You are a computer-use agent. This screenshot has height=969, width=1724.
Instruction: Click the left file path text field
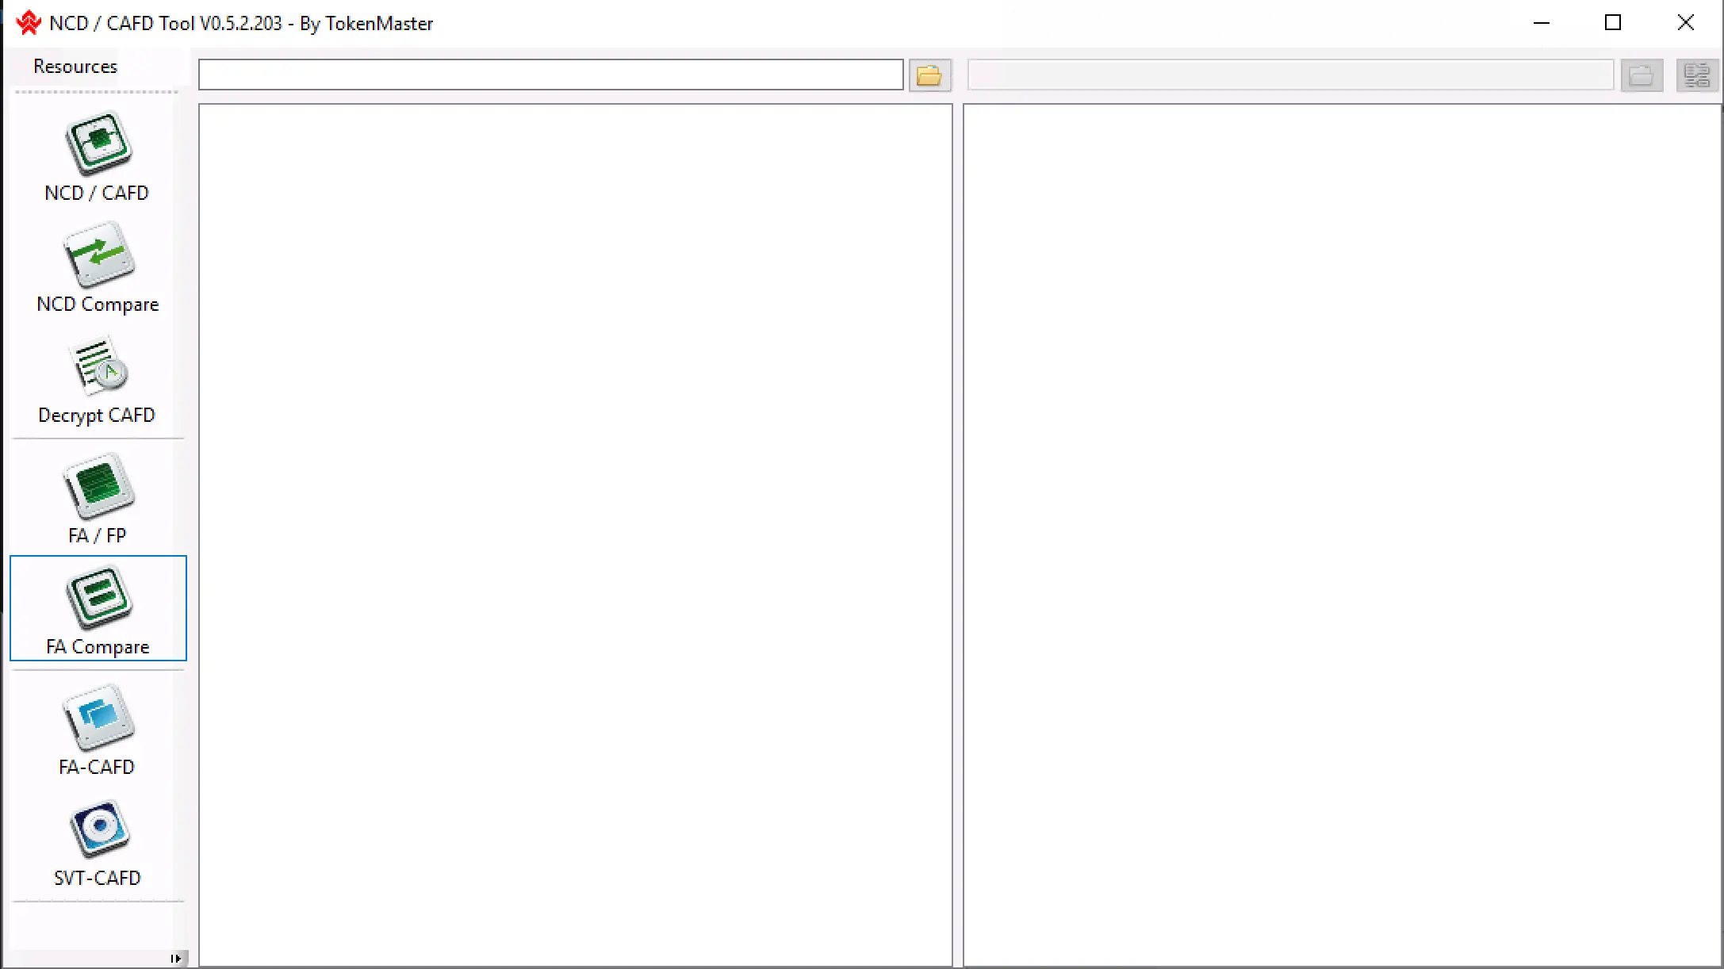point(550,75)
